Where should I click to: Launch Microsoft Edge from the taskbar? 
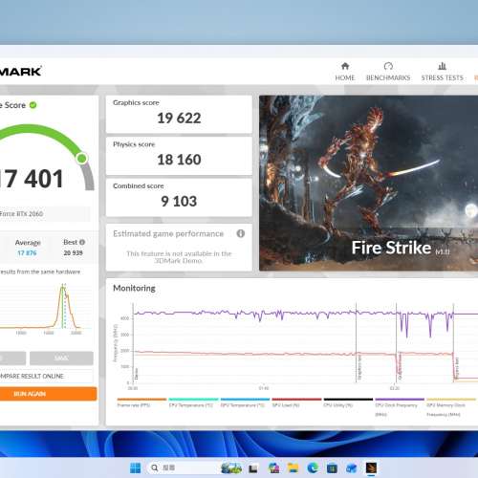point(313,467)
